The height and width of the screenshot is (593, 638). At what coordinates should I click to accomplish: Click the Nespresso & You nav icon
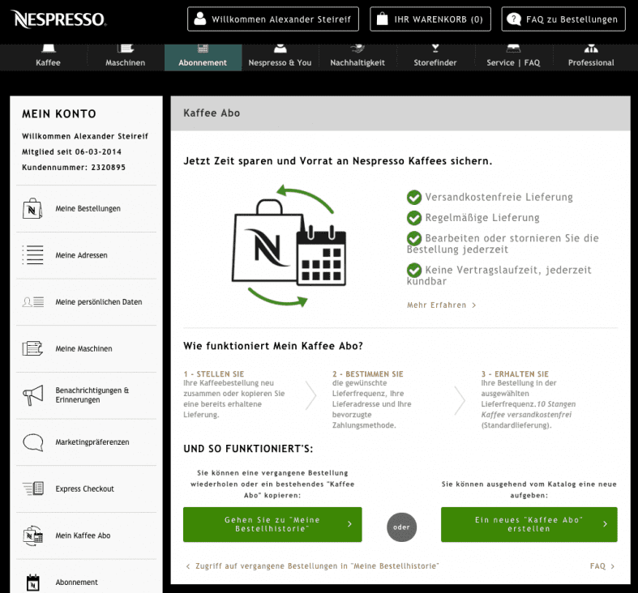tap(280, 49)
